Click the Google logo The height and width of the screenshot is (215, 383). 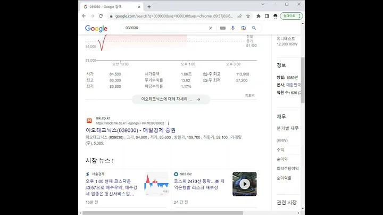pyautogui.click(x=96, y=28)
